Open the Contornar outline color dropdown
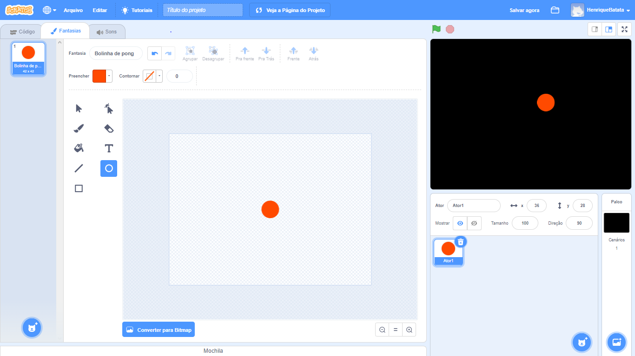The image size is (635, 356). (159, 76)
